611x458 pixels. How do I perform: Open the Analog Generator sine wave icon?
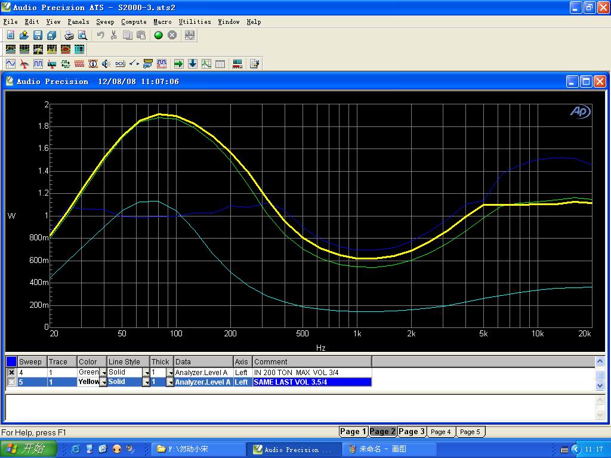pyautogui.click(x=11, y=64)
